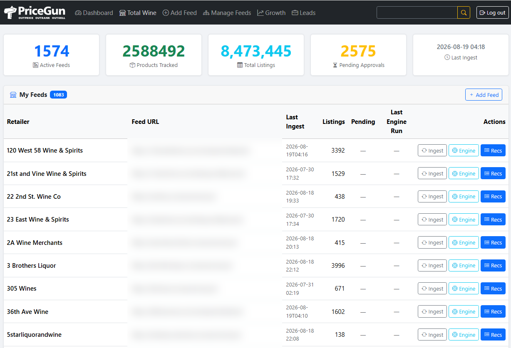Open Recs for 2A Wine Merchants

[x=493, y=242]
